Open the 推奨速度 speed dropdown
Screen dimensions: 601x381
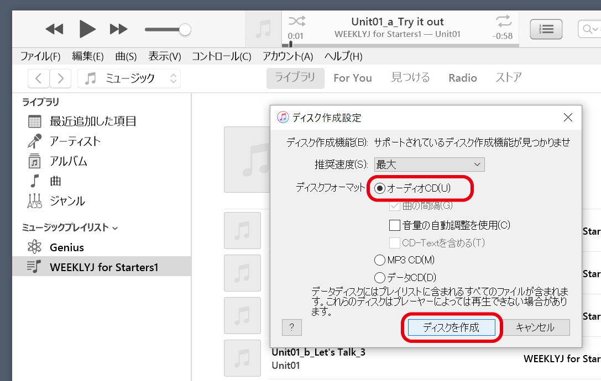(429, 165)
